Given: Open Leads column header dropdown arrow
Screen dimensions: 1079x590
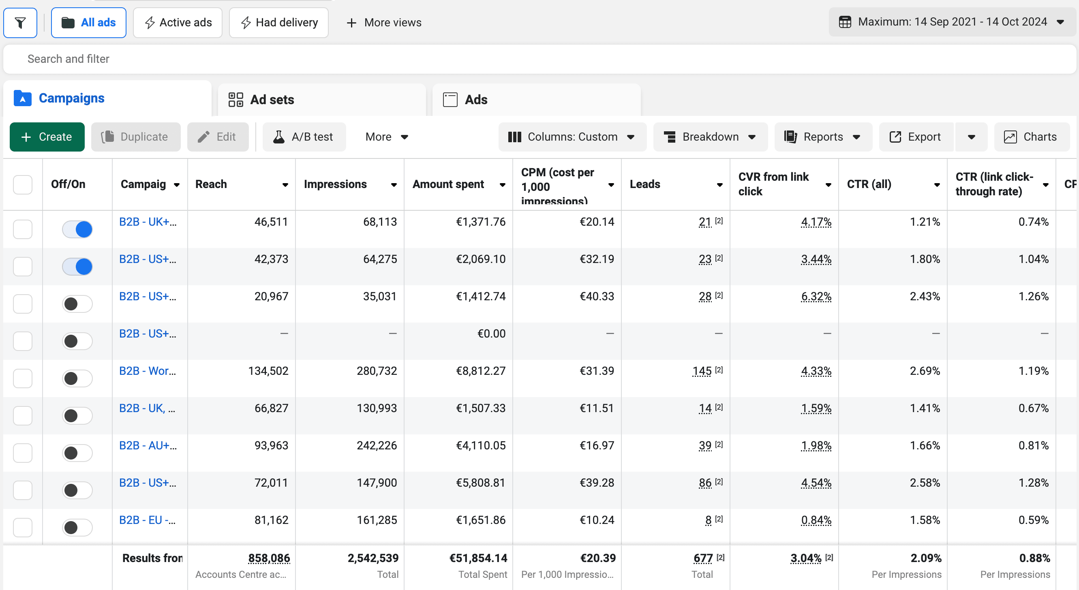Looking at the screenshot, I should 719,185.
